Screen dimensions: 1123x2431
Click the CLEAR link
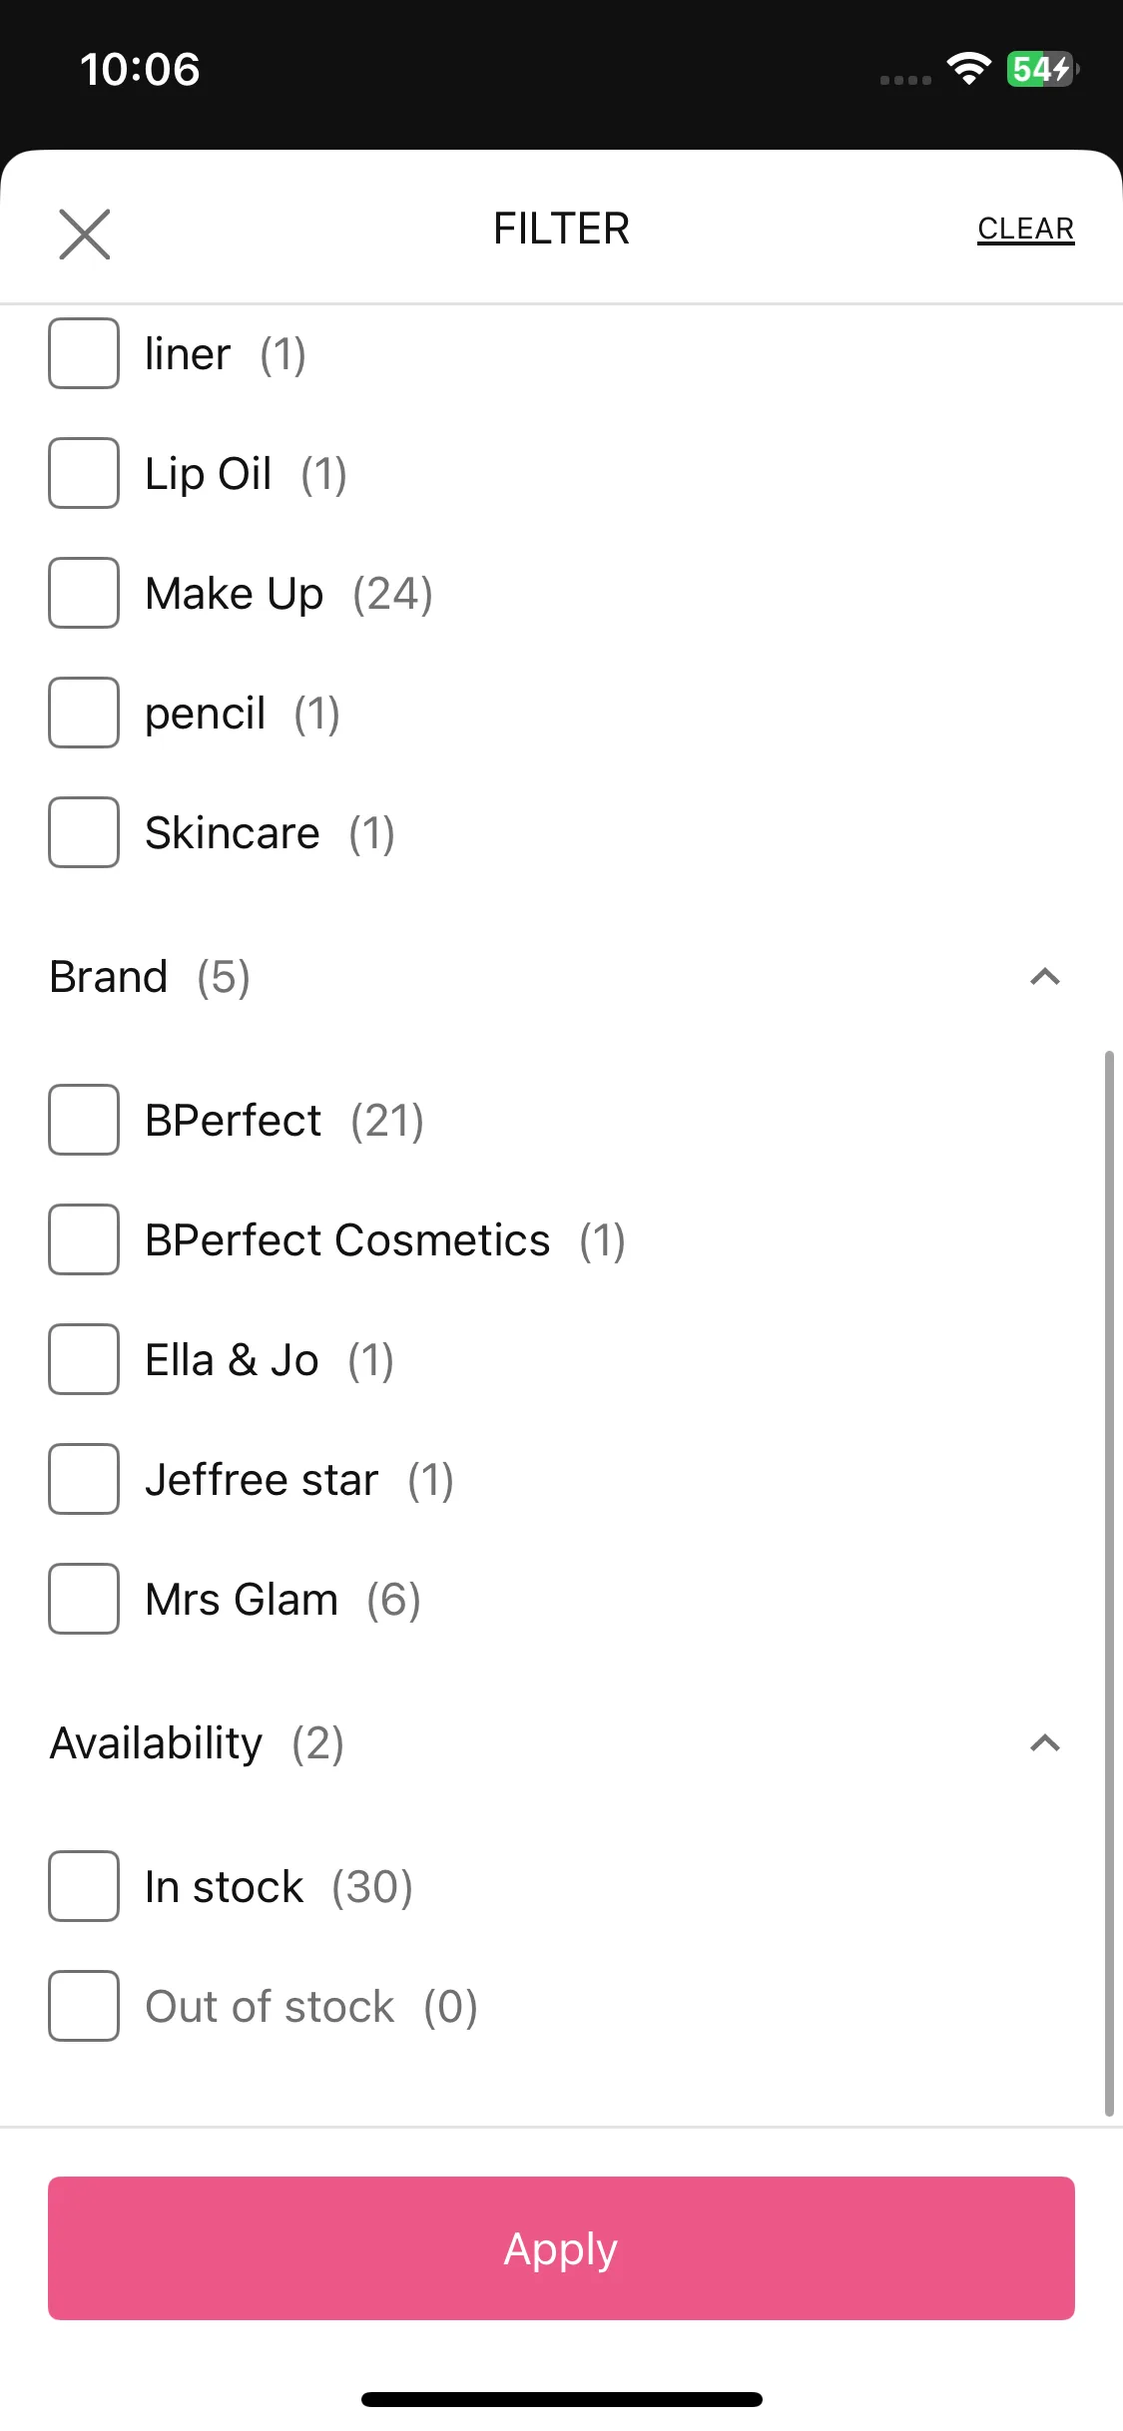[x=1025, y=229]
